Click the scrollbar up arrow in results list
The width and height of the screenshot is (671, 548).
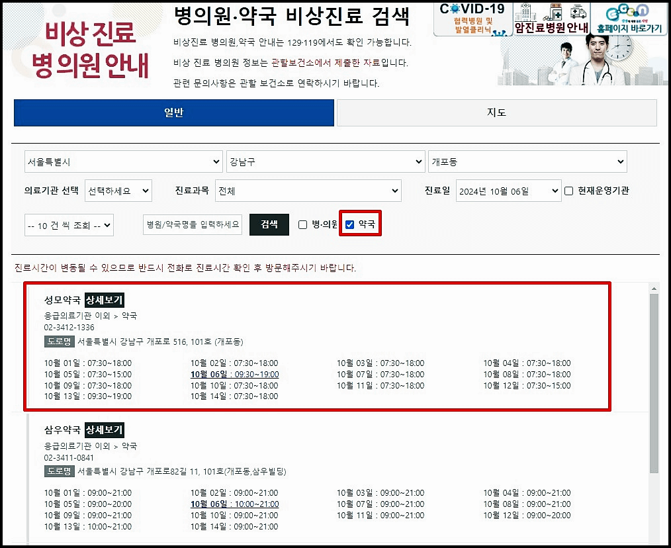(654, 287)
